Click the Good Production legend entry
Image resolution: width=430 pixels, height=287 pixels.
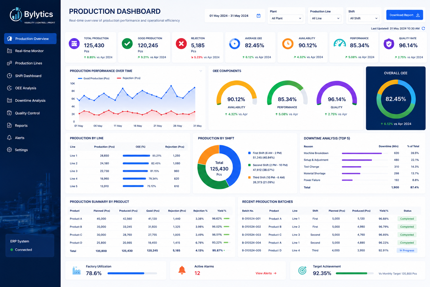click(x=94, y=78)
